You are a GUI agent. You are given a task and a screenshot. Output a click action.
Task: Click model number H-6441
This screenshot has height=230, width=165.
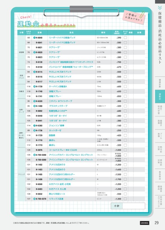coord(39,121)
